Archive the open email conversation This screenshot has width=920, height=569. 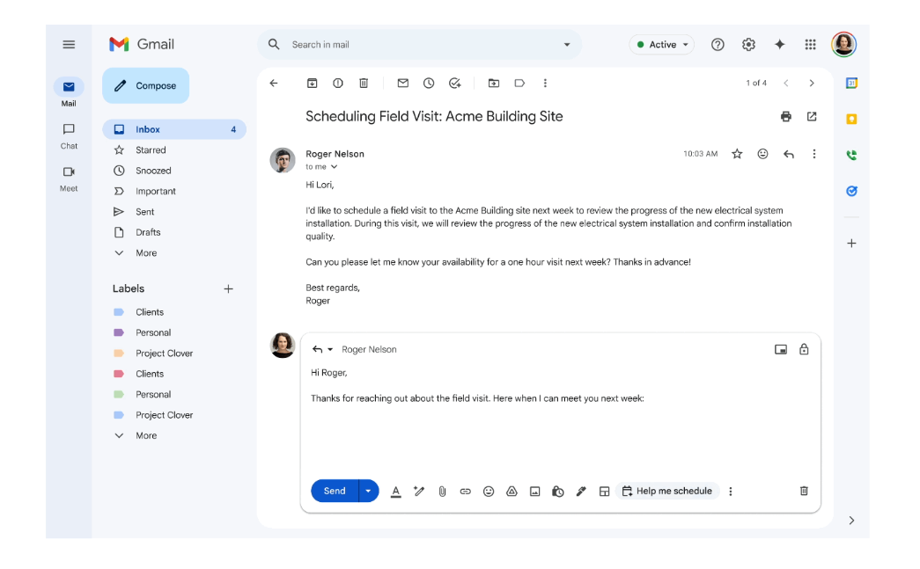click(x=312, y=84)
